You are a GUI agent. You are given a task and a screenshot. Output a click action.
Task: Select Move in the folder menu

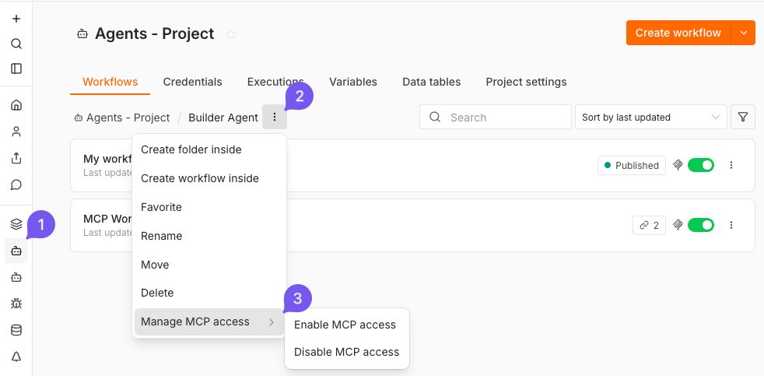click(209, 265)
